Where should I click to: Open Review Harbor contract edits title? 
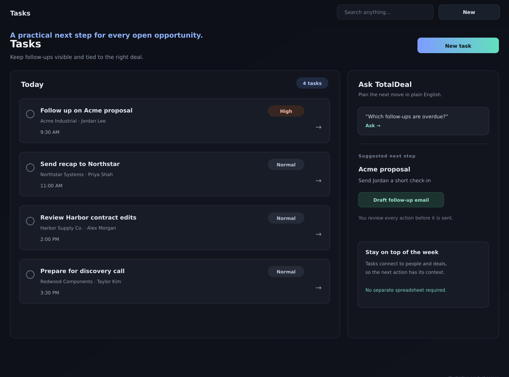point(88,218)
